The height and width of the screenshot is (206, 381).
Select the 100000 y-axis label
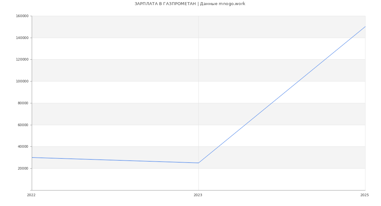[x=22, y=81]
